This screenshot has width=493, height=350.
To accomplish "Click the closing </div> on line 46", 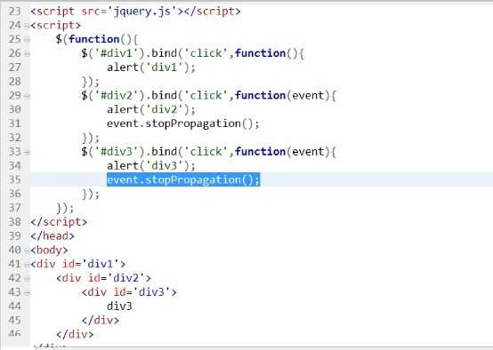I will pyautogui.click(x=75, y=334).
